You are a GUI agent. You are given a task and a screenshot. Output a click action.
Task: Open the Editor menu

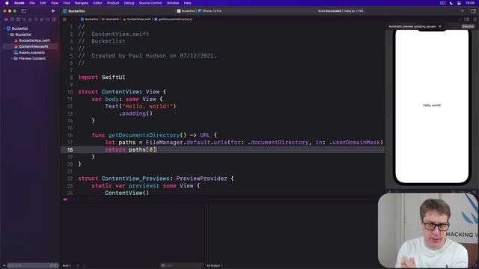point(97,3)
